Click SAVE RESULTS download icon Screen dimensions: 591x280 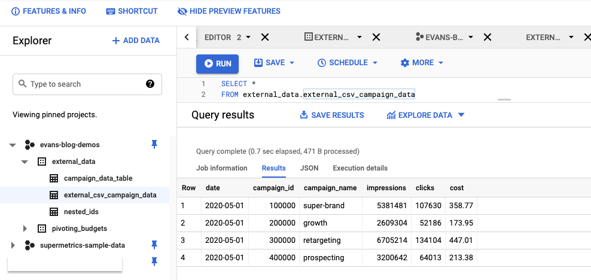pos(304,115)
